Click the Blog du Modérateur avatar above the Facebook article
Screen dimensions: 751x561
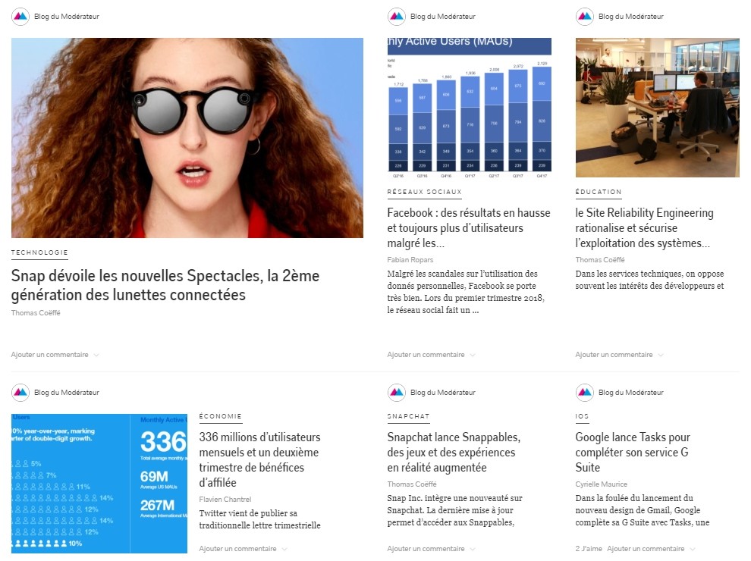click(397, 17)
